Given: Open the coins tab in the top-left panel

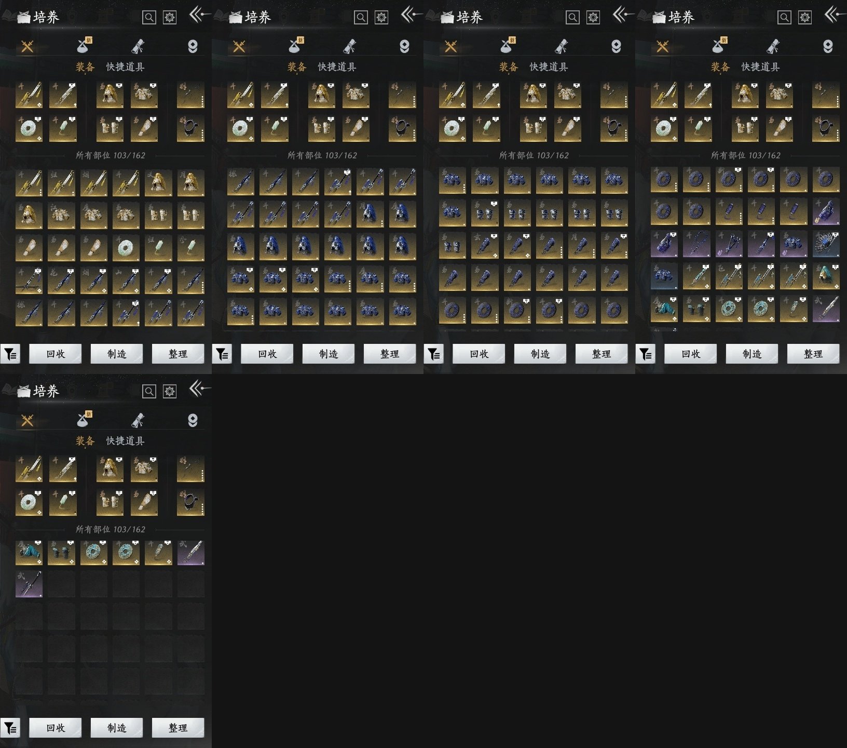Looking at the screenshot, I should (193, 47).
